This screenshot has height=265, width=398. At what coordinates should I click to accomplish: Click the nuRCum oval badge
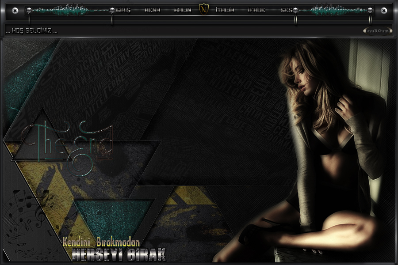pos(378,31)
